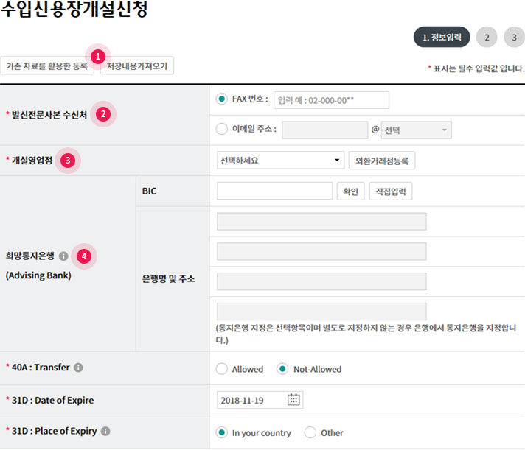The width and height of the screenshot is (525, 450).
Task: Select the 이메일 주소 radio option
Action: click(x=222, y=130)
